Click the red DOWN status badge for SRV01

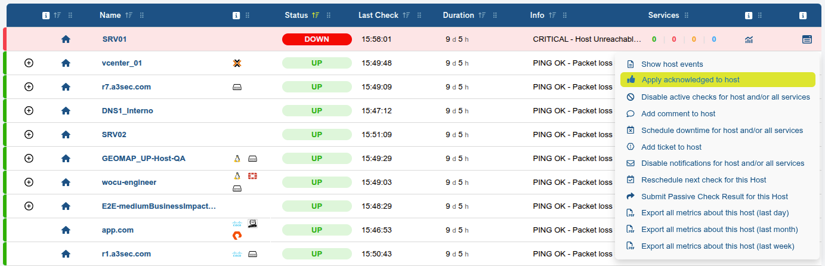[316, 39]
